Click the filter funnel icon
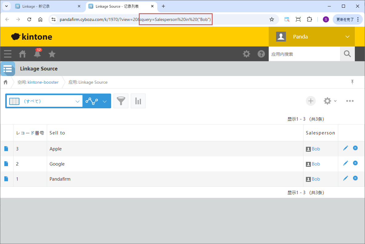Screen dimensions: 365x244 coord(121,101)
